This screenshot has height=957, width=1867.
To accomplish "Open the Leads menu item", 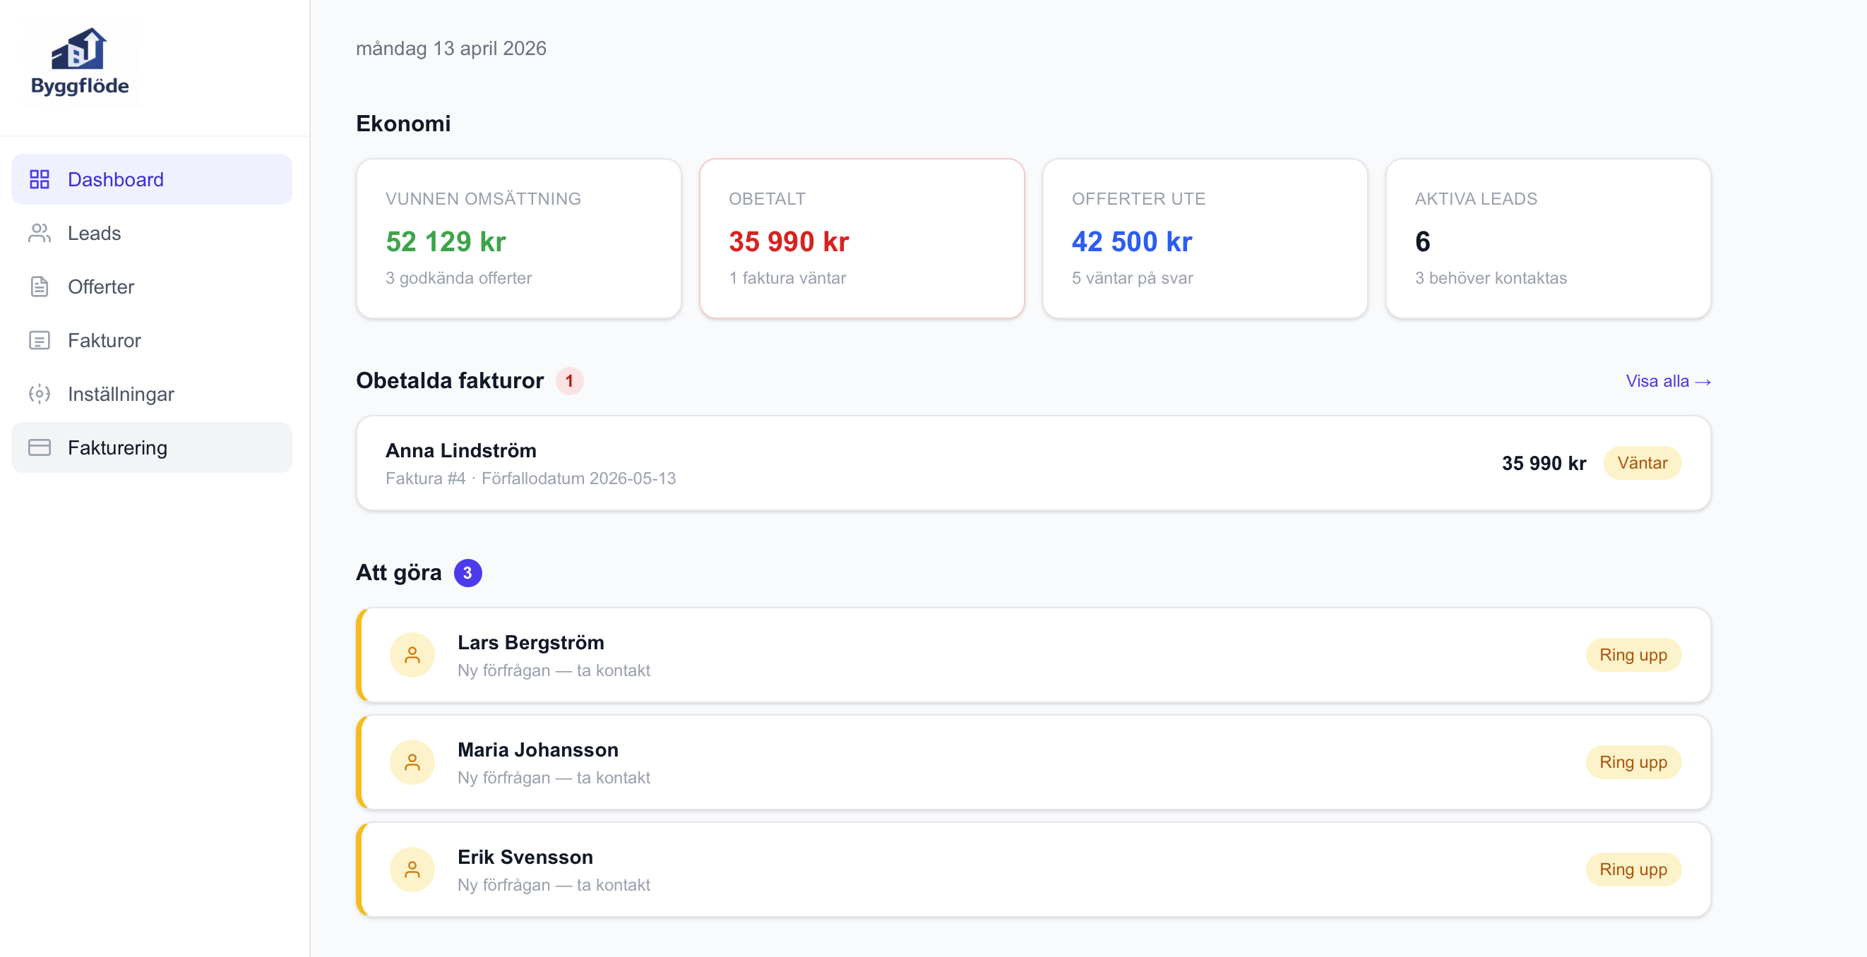I will pyautogui.click(x=94, y=233).
